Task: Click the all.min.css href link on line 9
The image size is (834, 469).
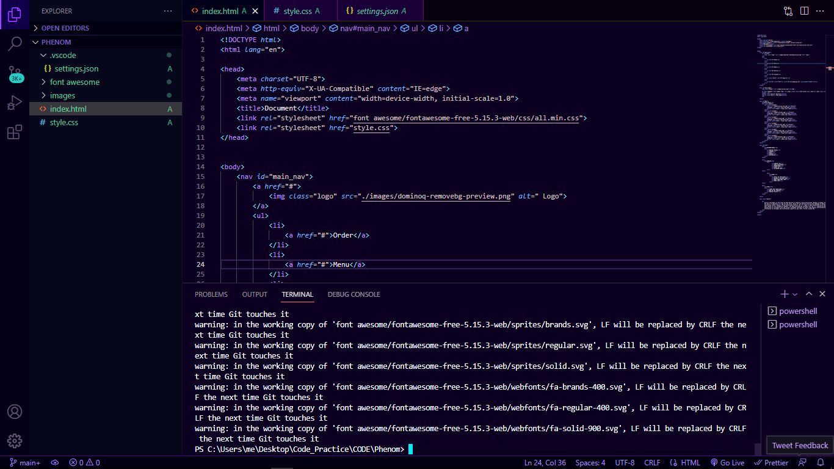Action: [467, 118]
